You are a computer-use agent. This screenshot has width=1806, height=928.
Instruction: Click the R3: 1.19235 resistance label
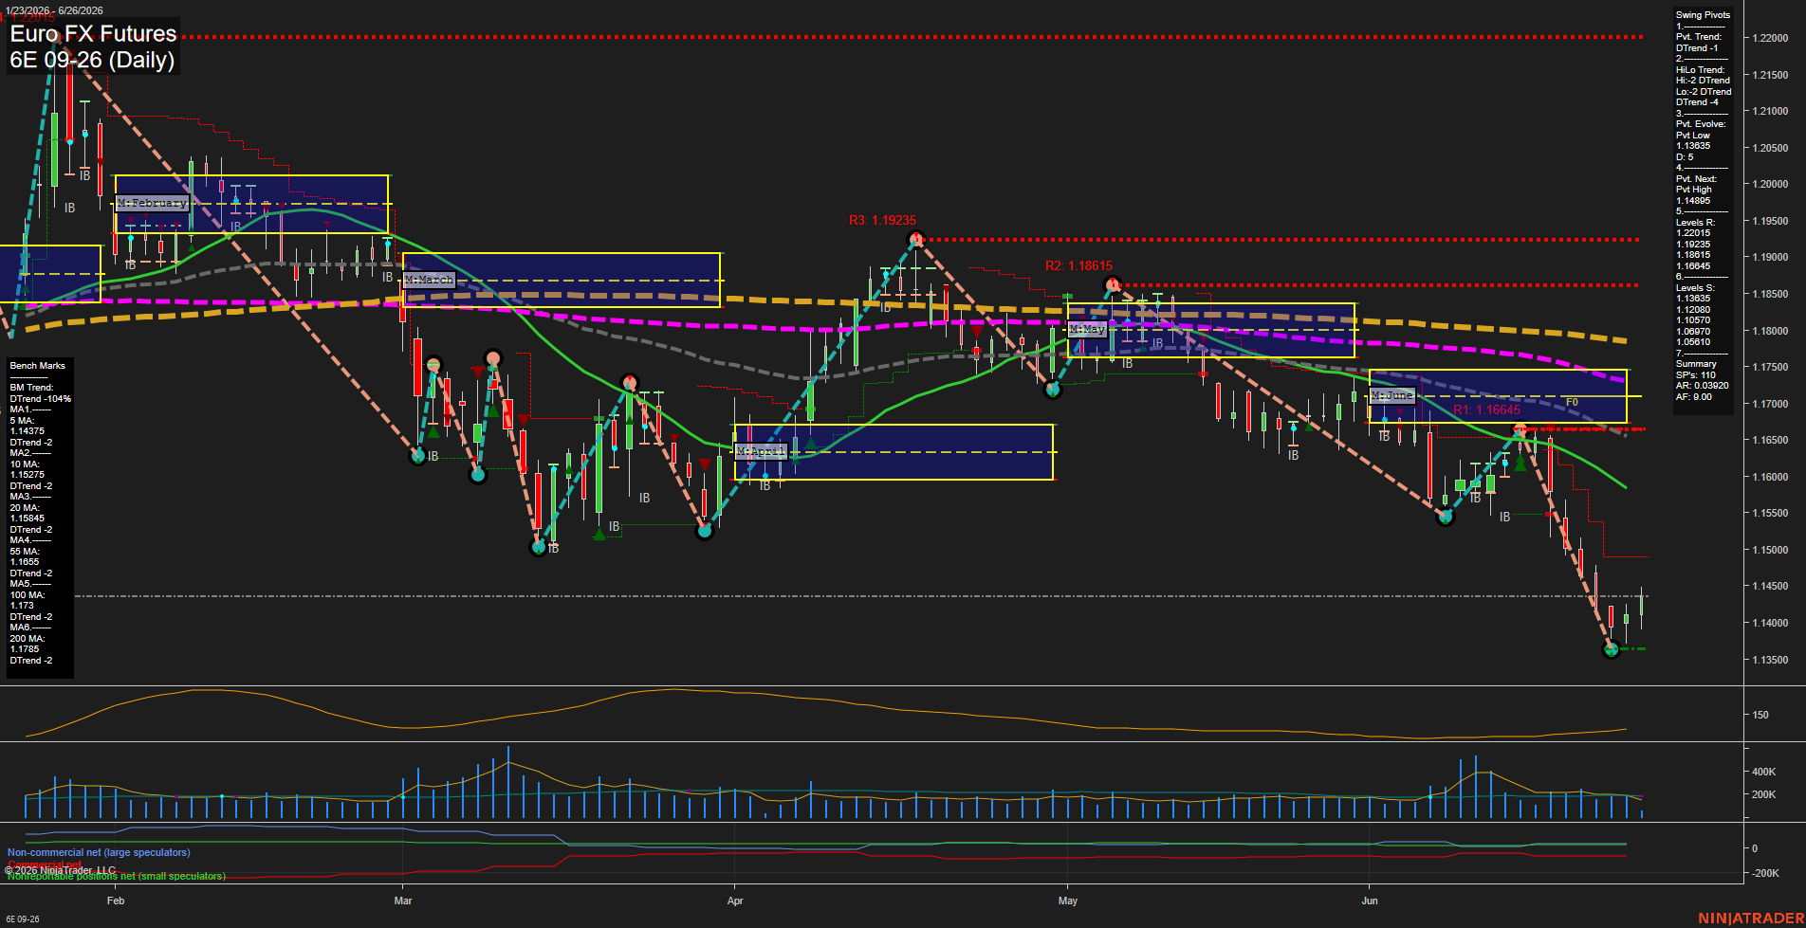882,220
